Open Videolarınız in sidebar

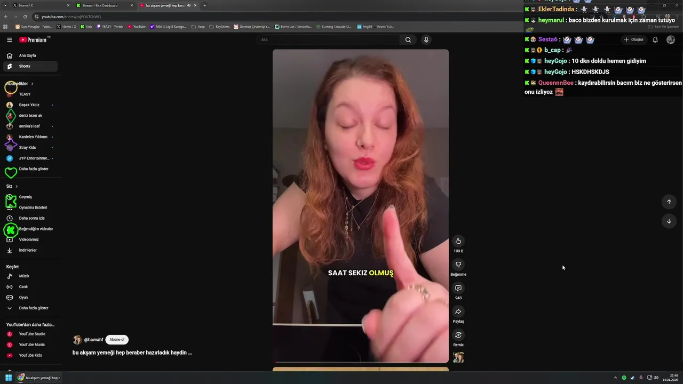pyautogui.click(x=30, y=239)
